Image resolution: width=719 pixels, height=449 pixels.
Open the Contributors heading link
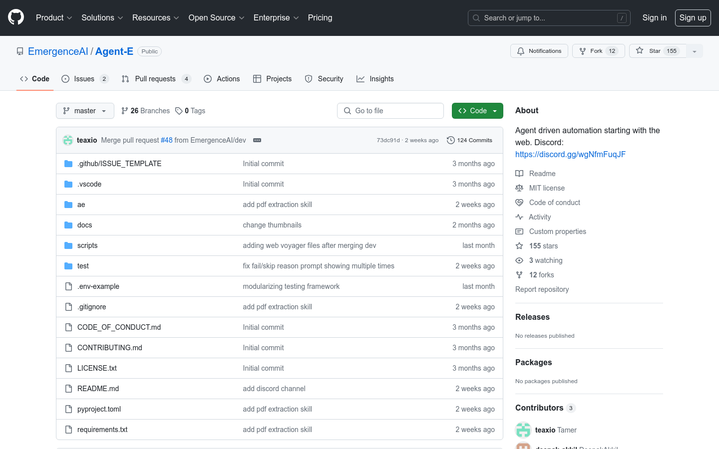545,408
